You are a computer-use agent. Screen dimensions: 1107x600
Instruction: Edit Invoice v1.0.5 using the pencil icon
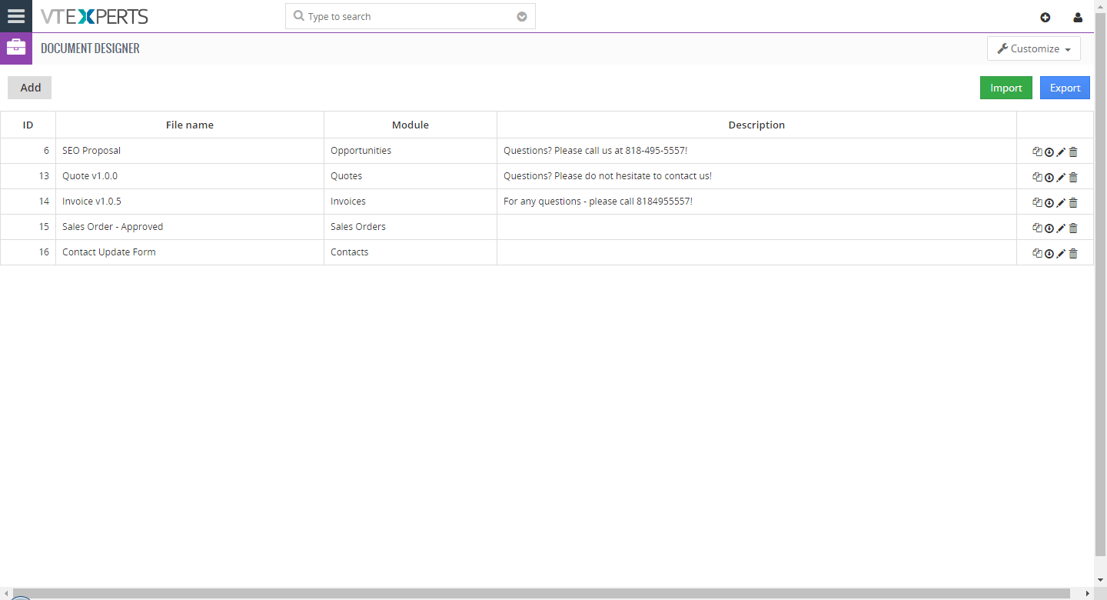[1061, 202]
